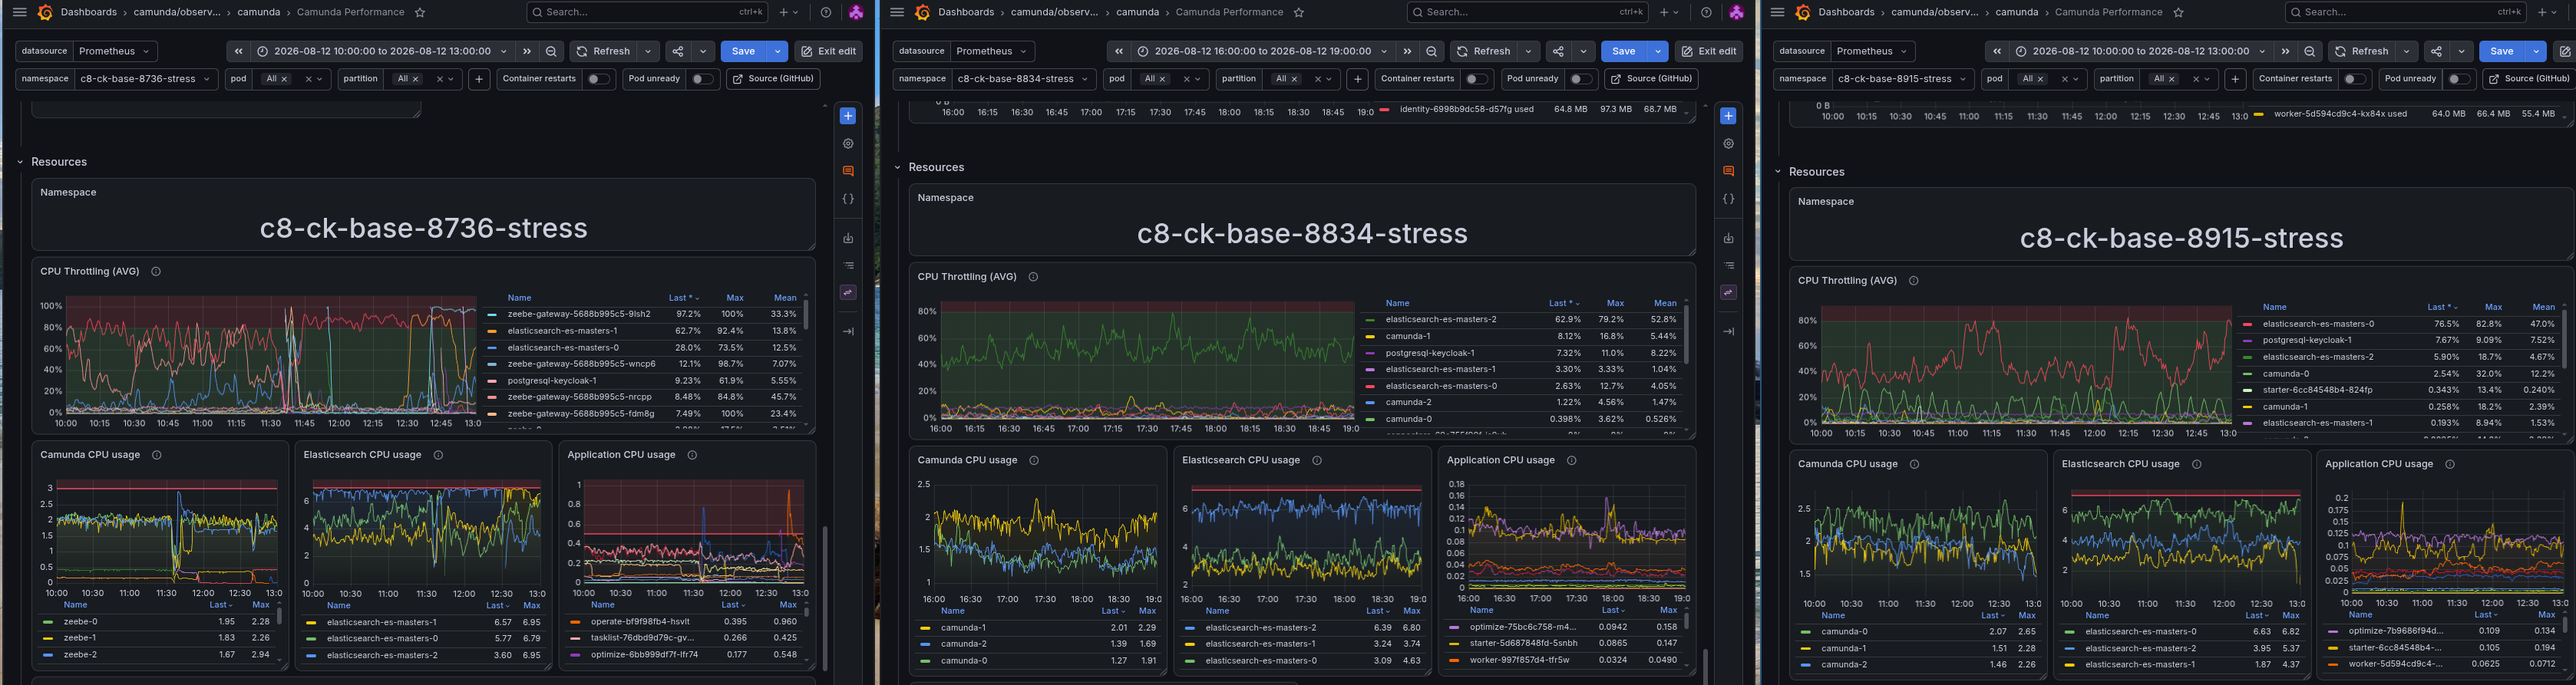This screenshot has width=2576, height=685.
Task: Star the dashboard in the 8915-stress window
Action: [2178, 12]
